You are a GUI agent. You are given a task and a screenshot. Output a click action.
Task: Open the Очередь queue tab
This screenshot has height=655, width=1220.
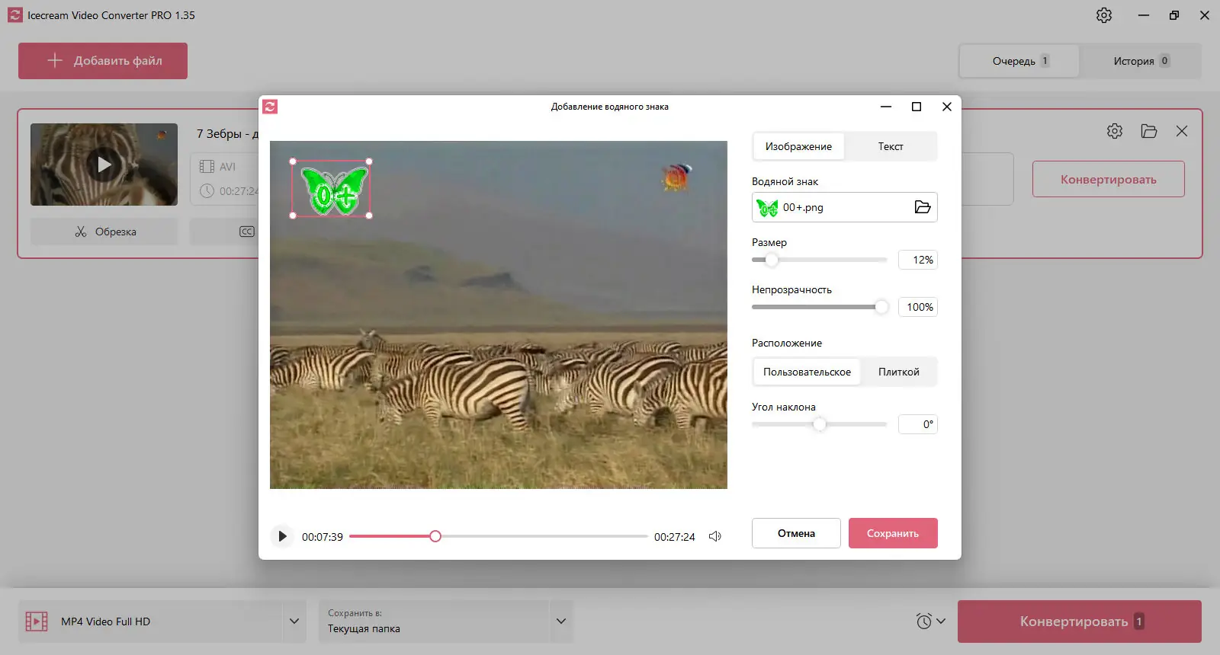point(1019,61)
